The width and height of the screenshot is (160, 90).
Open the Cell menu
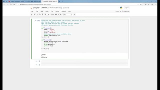(52, 11)
